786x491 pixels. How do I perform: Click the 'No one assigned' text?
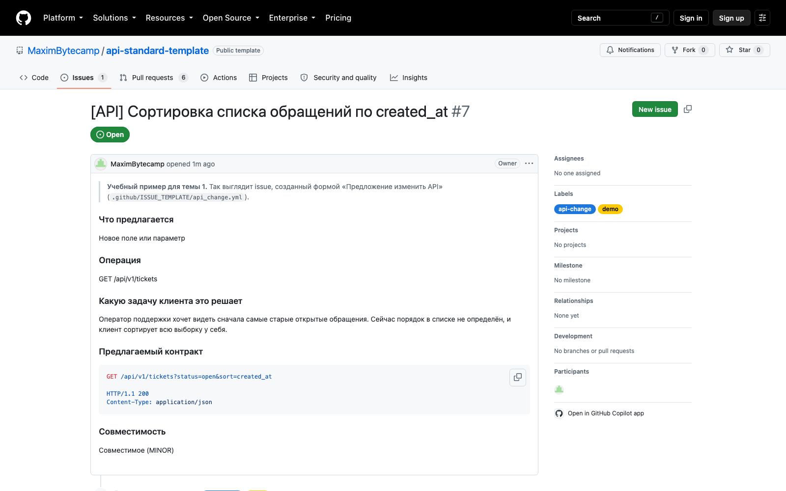(577, 173)
